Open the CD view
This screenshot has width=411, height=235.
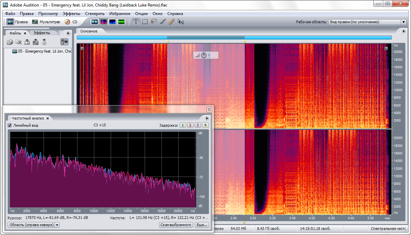pos(71,22)
